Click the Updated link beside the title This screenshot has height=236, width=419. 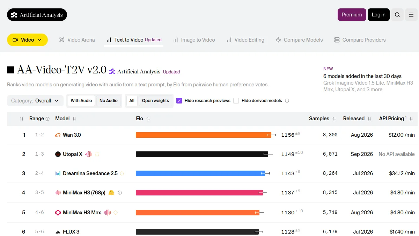click(171, 72)
